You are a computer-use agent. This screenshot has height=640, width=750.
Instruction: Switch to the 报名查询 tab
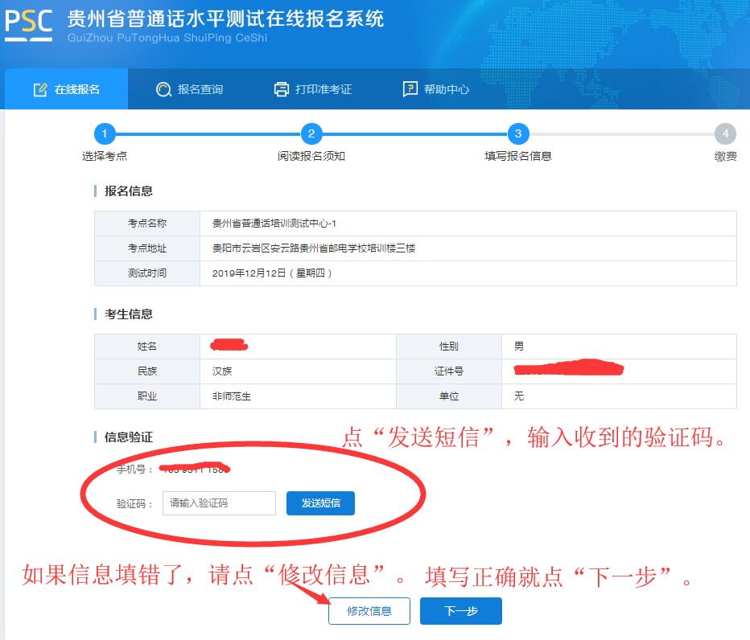tap(190, 89)
